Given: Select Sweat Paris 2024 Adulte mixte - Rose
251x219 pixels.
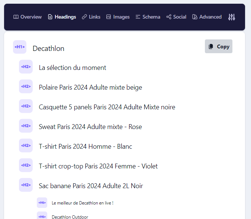Looking at the screenshot, I should 90,127.
